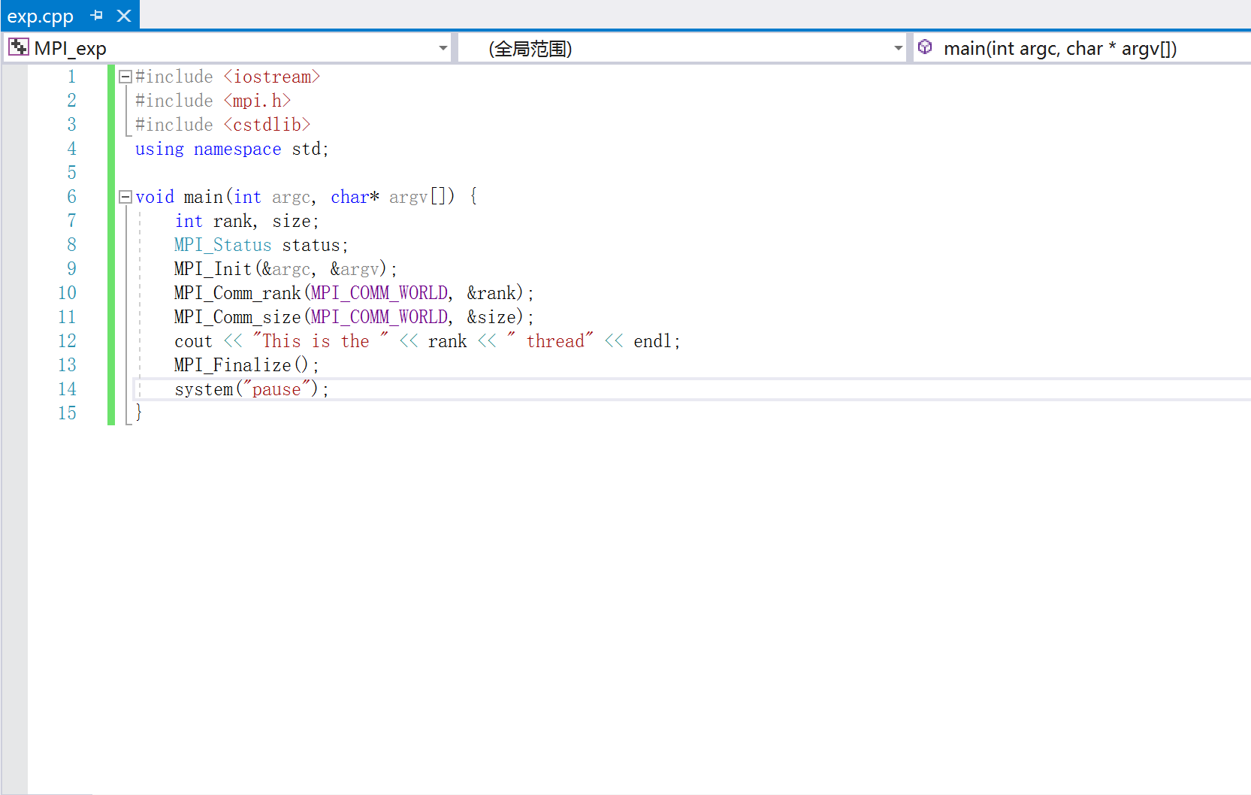Click on 'MPI_Comm_size' function call
The image size is (1251, 795).
[237, 317]
